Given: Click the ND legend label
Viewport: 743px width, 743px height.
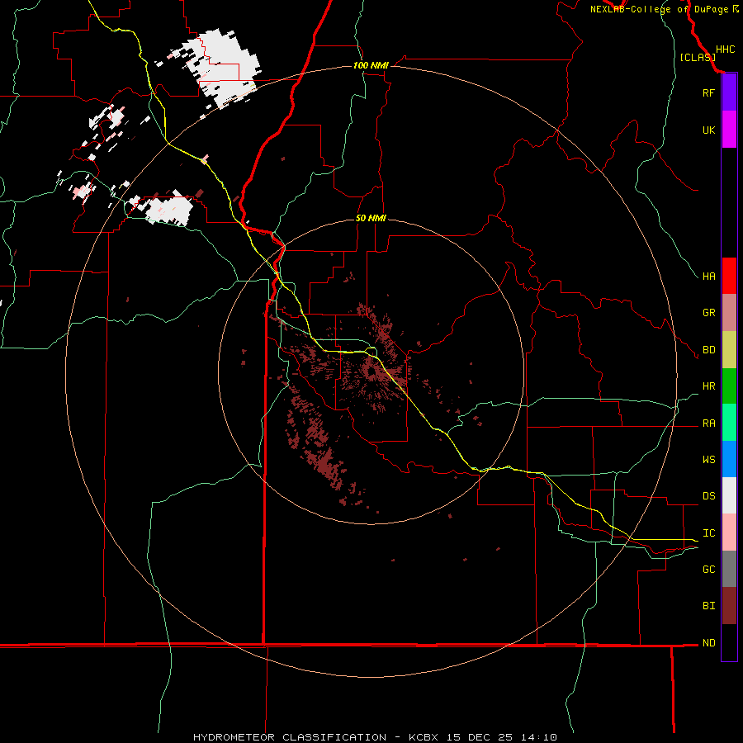Looking at the screenshot, I should point(709,643).
